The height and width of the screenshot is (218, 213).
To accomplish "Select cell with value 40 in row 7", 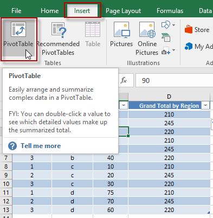I will pyautogui.click(x=111, y=158).
